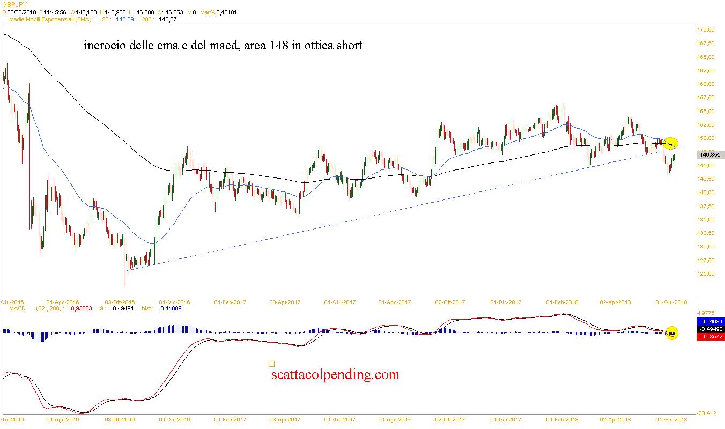The height and width of the screenshot is (429, 725).
Task: Click the 01-Dic-2016 date on the price axis
Action: 175,302
